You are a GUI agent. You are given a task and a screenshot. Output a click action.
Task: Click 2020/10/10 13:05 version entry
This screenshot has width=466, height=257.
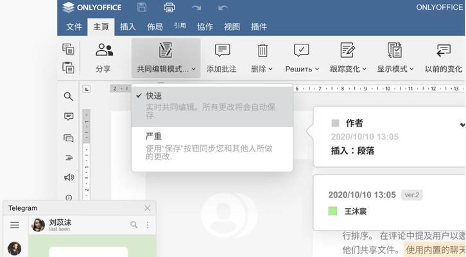click(362, 195)
